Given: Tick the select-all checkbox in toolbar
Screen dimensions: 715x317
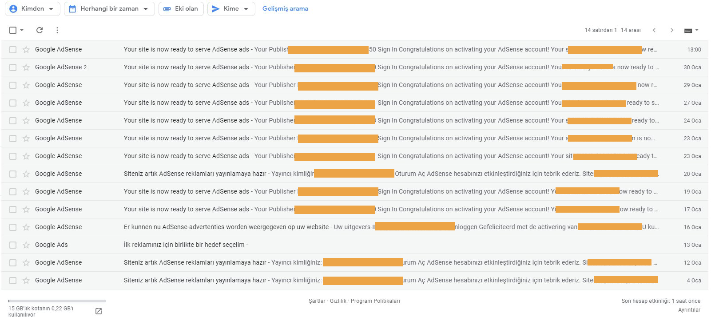Looking at the screenshot, I should pos(13,30).
